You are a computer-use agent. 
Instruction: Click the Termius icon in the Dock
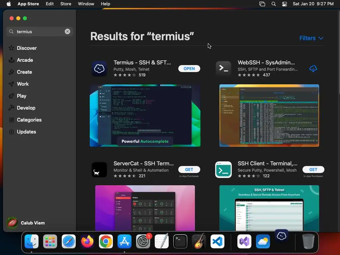coord(282,236)
